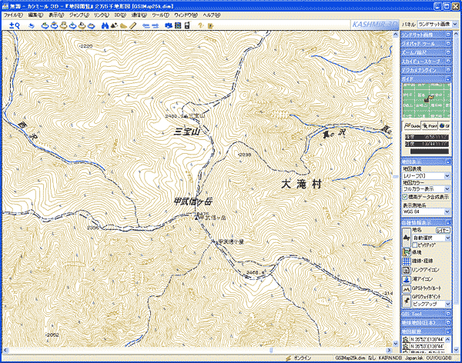The height and width of the screenshot is (363, 462).
Task: Click the map's horizontal scrollbar right arrow
Action: (x=389, y=351)
